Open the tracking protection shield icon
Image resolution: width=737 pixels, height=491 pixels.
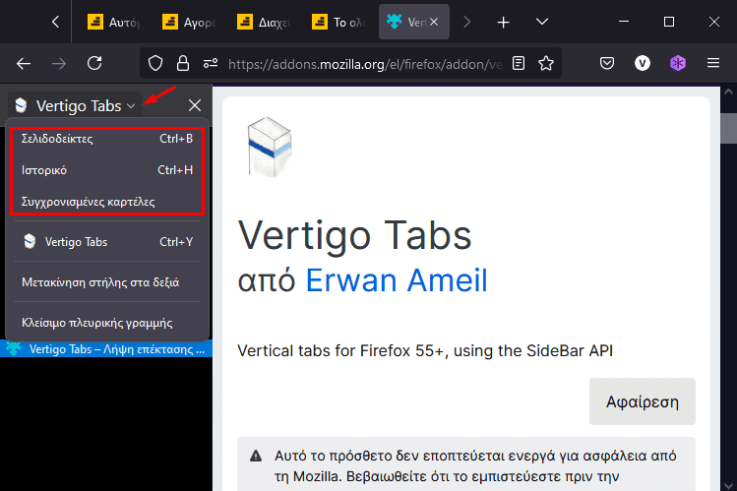tap(155, 63)
